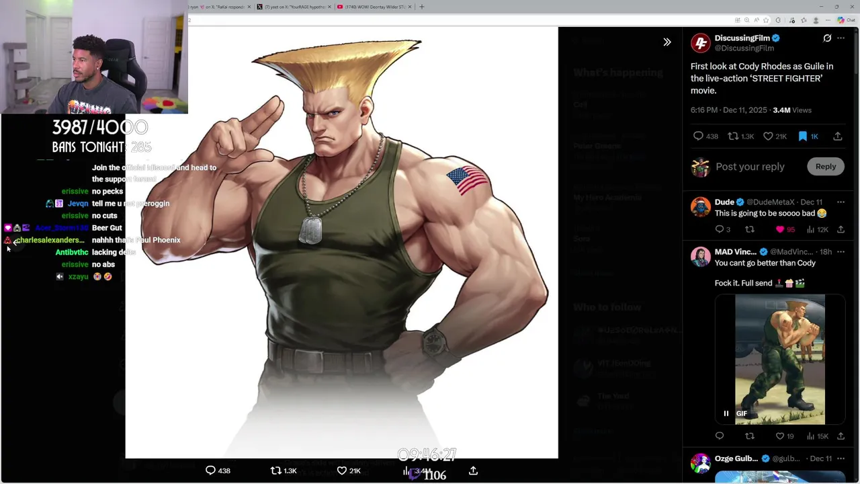Repost the DiscussingFilm tweet with 1.3K reposts
This screenshot has height=484, width=860.
(742, 136)
